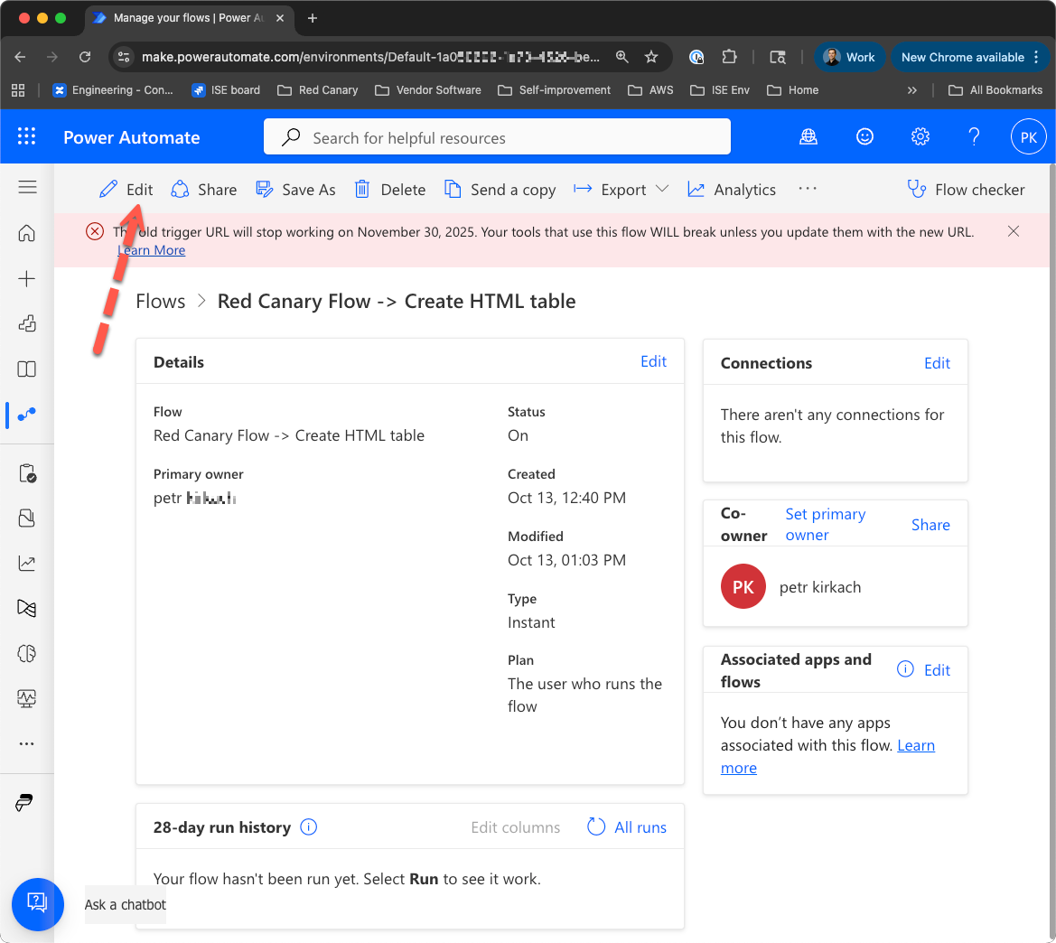1056x943 pixels.
Task: Run the Flow checker
Action: (966, 189)
